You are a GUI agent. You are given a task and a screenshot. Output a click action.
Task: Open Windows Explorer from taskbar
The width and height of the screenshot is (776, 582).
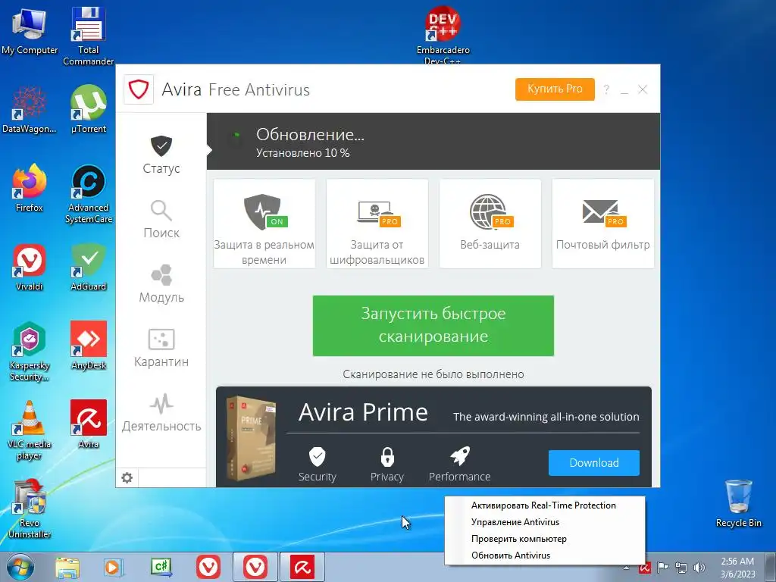tap(67, 568)
